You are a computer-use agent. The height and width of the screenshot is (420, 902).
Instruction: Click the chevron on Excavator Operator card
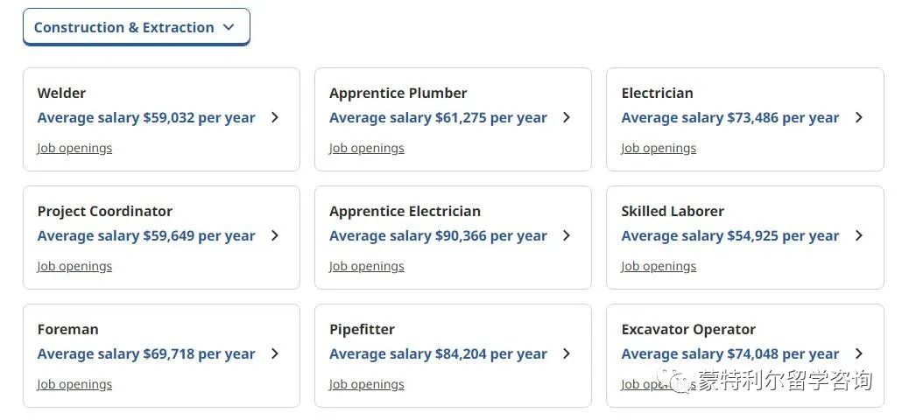tap(859, 353)
